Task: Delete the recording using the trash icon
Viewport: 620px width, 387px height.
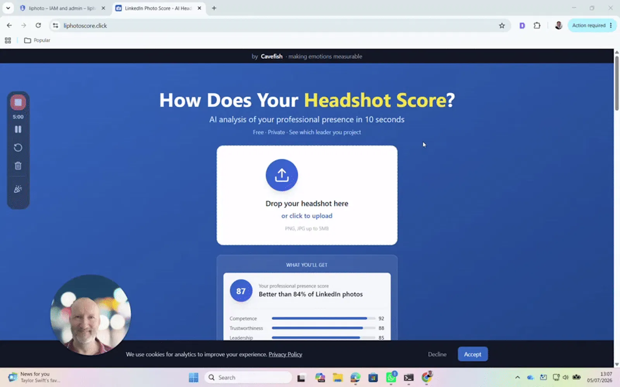Action: point(18,166)
